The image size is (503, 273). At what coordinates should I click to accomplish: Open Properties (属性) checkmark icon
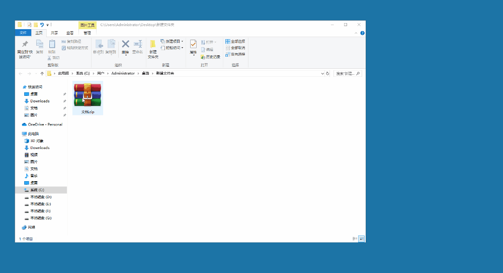pyautogui.click(x=193, y=45)
